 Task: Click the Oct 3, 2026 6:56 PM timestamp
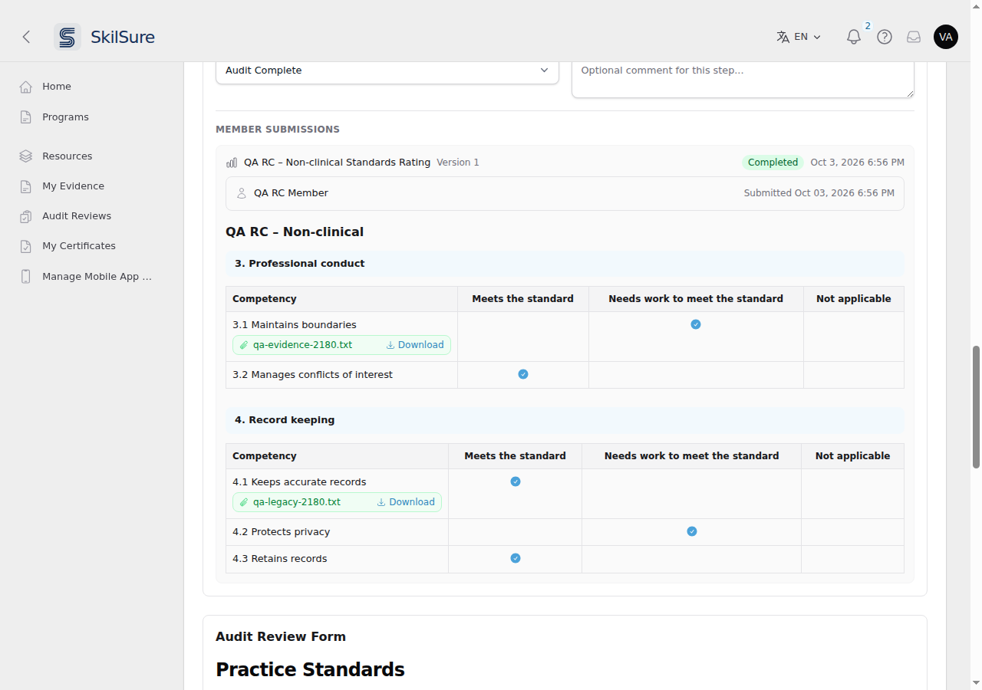tap(857, 163)
